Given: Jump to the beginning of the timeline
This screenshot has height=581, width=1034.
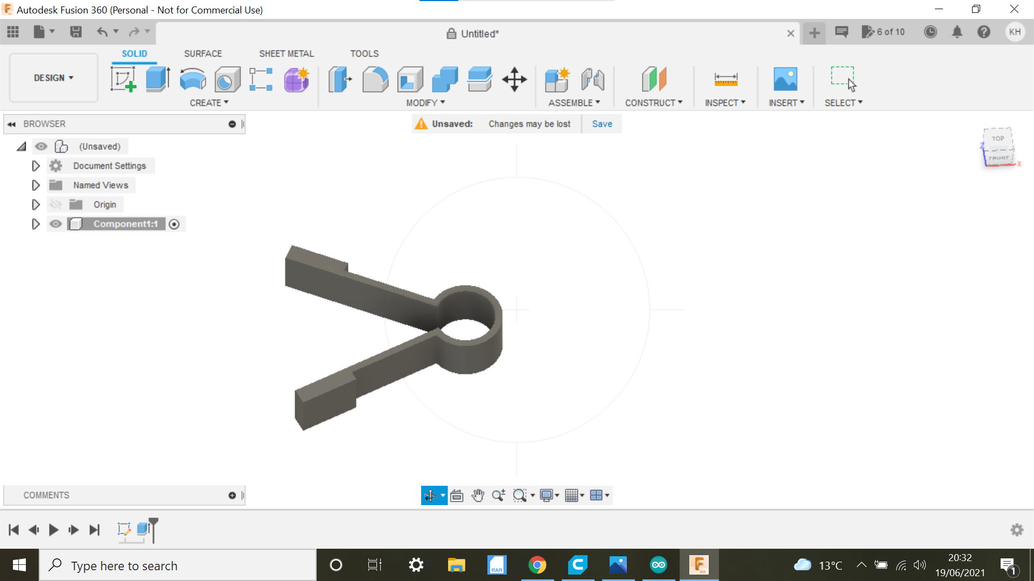Looking at the screenshot, I should [14, 530].
